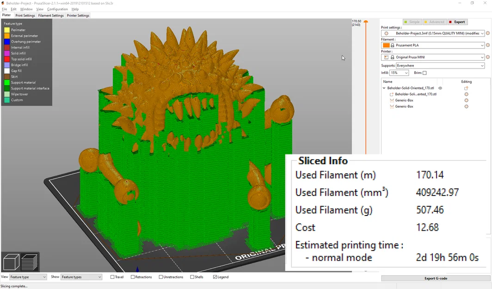This screenshot has width=492, height=289.
Task: Enable the Travel checkbox
Action: click(x=112, y=277)
